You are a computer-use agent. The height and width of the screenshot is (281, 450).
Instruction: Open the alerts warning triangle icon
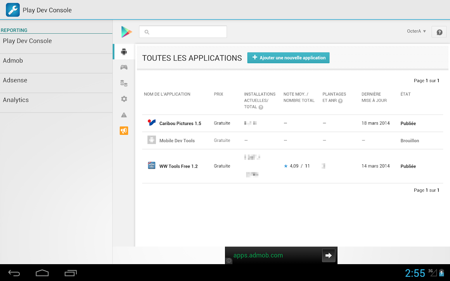pyautogui.click(x=124, y=115)
